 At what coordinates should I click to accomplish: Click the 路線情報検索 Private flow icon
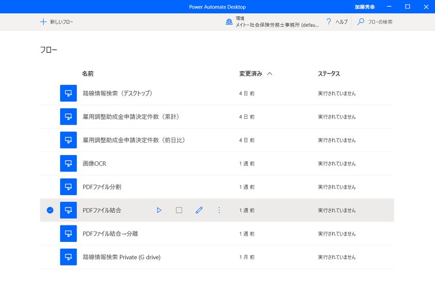click(x=68, y=257)
